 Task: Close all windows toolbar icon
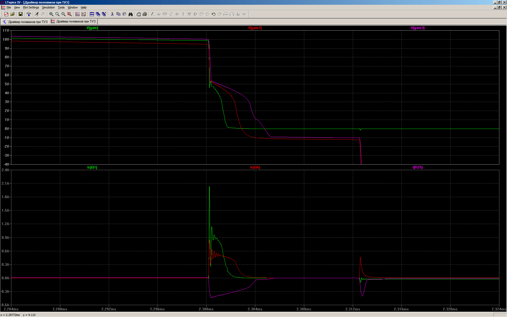[104, 14]
